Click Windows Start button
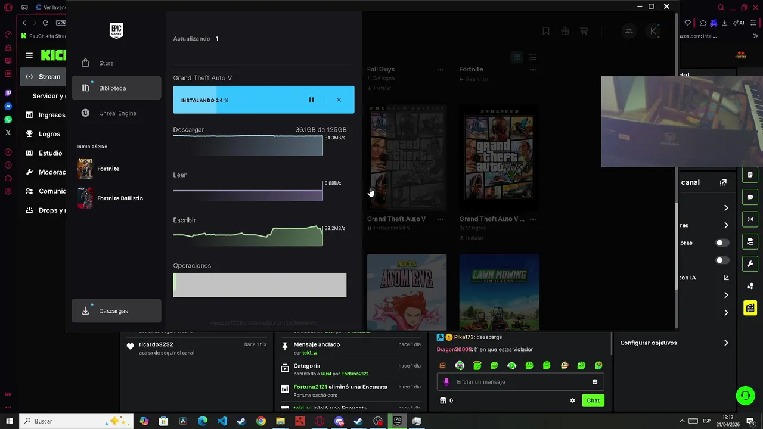 click(x=9, y=421)
